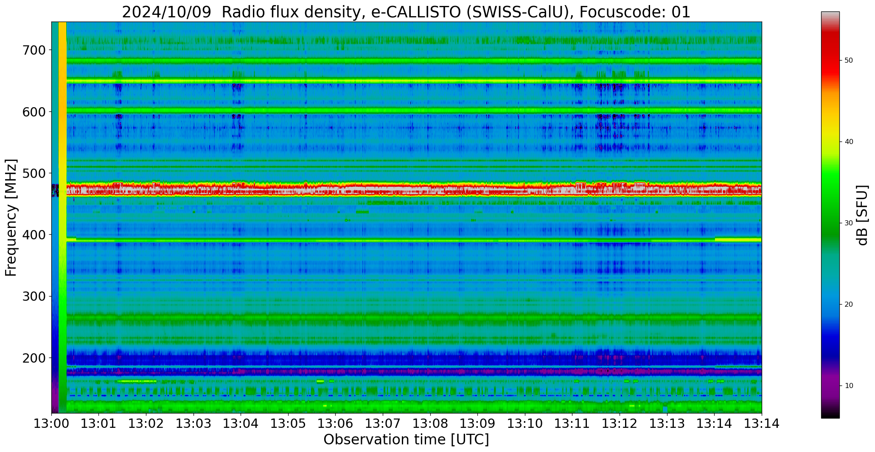Click the 'Observation time [UTC]' axis label
The image size is (875, 452).
406,440
